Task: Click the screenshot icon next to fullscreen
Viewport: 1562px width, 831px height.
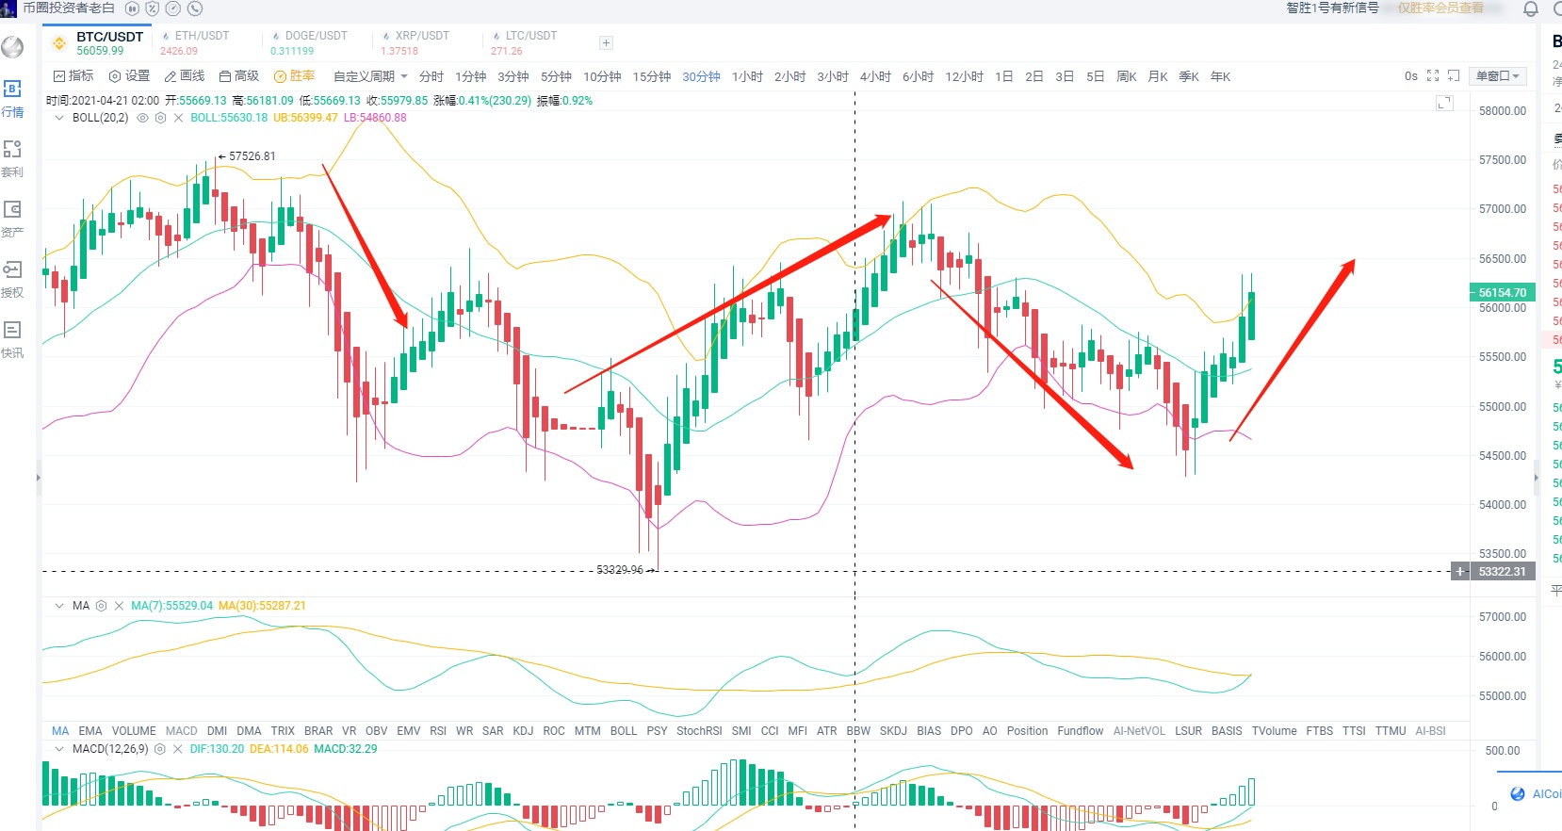Action: (x=1454, y=76)
